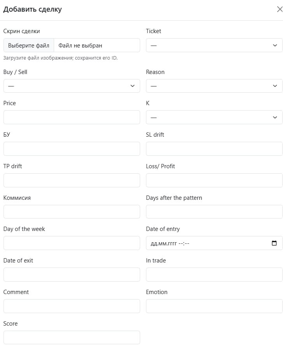
Task: Focus the Comment text field
Action: pyautogui.click(x=72, y=306)
